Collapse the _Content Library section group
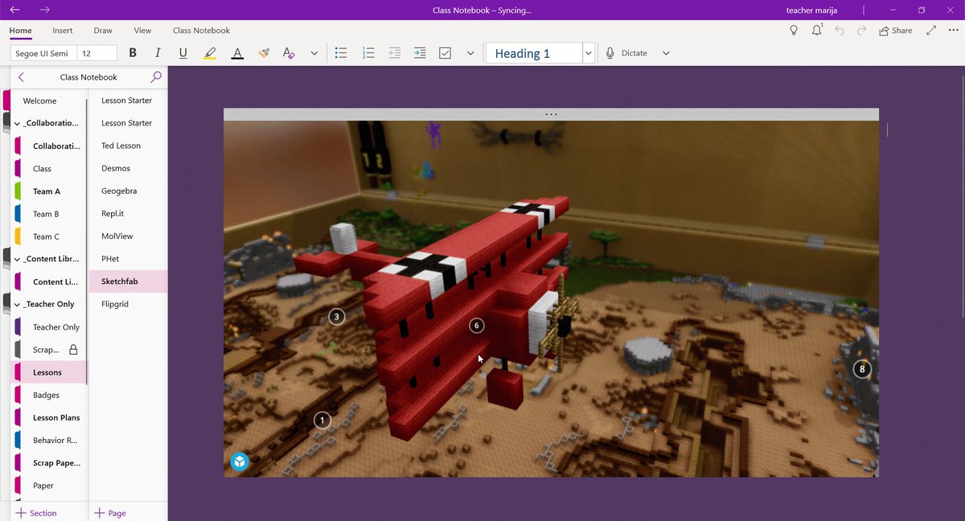Viewport: 965px width, 521px height. (x=18, y=259)
